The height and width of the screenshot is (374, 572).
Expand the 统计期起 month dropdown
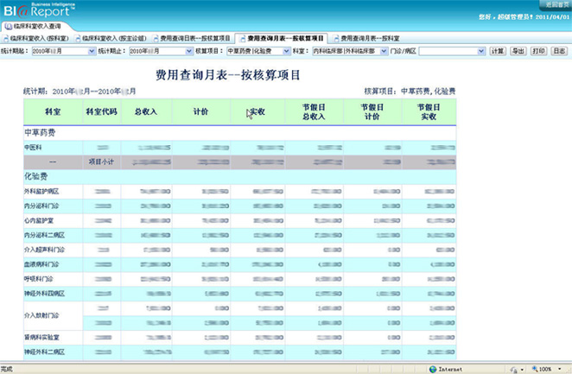coord(92,52)
